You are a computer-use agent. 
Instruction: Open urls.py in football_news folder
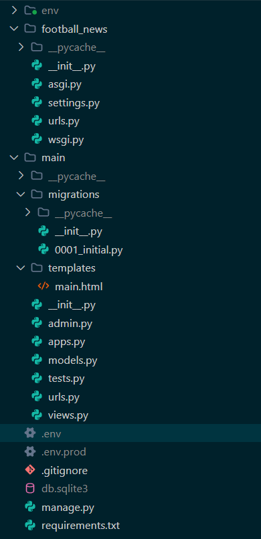(x=64, y=121)
